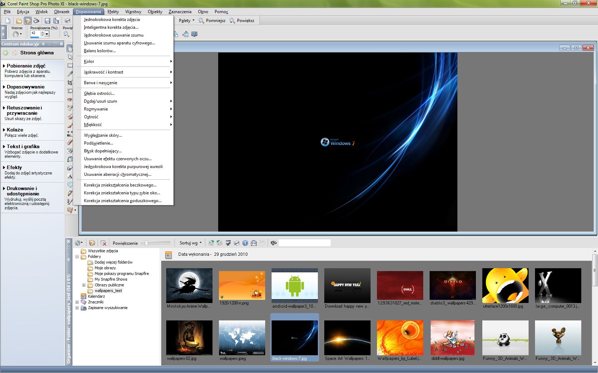The height and width of the screenshot is (373, 598).
Task: Open the Efekty menu in menu bar
Action: click(x=113, y=12)
